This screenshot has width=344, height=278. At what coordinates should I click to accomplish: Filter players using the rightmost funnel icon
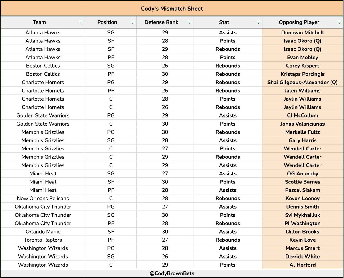[x=340, y=22]
